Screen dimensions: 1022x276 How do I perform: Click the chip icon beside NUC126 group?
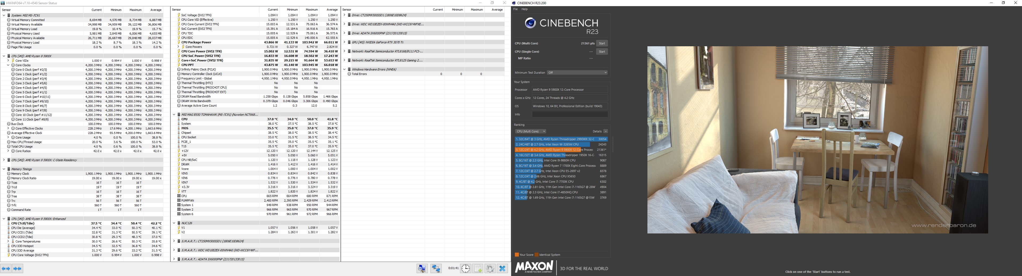click(179, 223)
